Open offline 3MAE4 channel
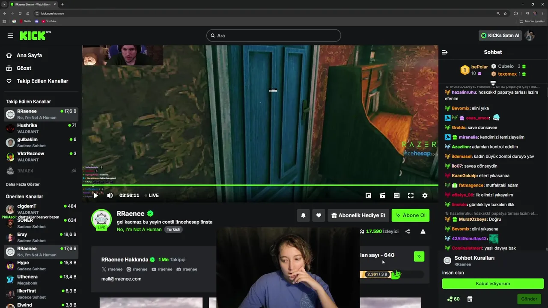 pyautogui.click(x=41, y=171)
